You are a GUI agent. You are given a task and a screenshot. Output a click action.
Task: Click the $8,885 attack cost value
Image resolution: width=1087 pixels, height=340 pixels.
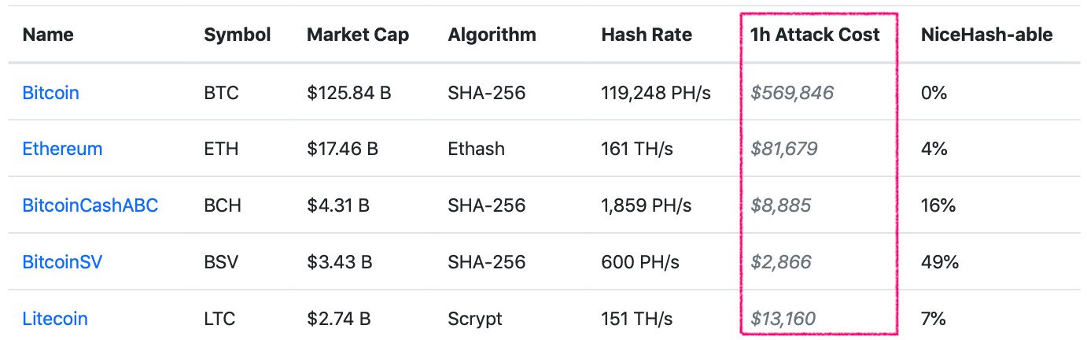click(780, 205)
